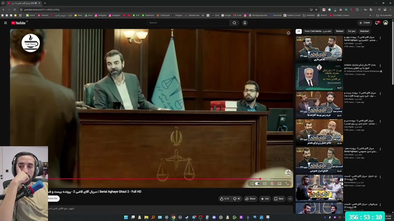Save video to a playlist
Screen dimensions: 394x221
(x=279, y=199)
